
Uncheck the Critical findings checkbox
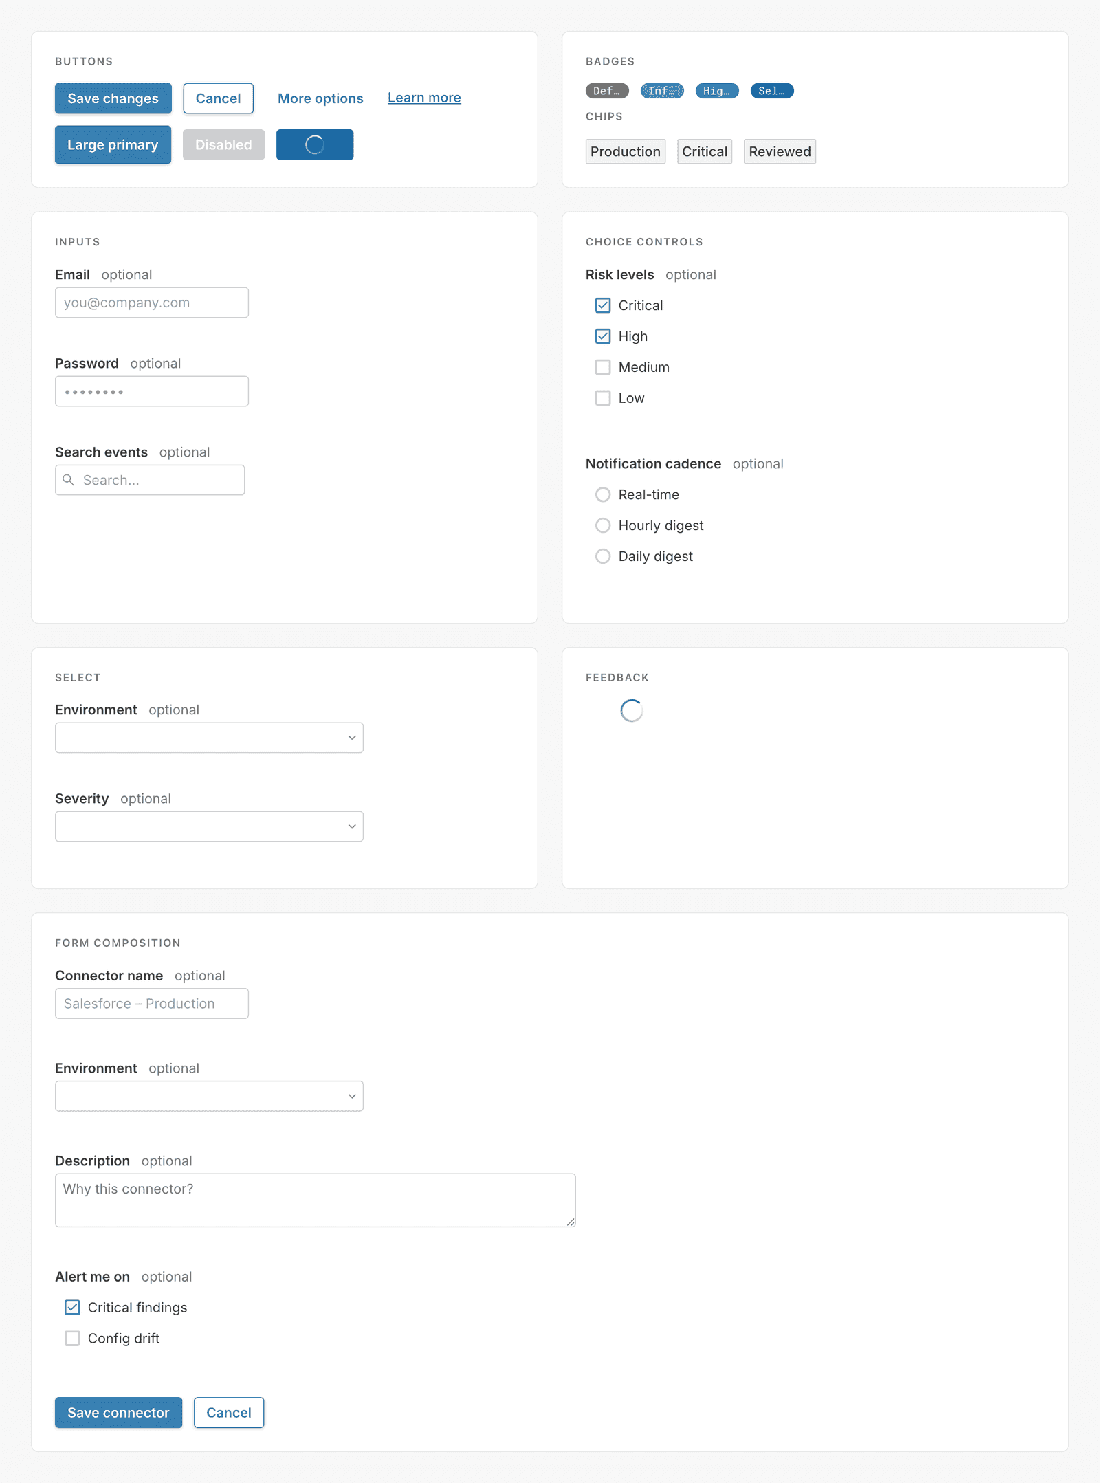72,1308
